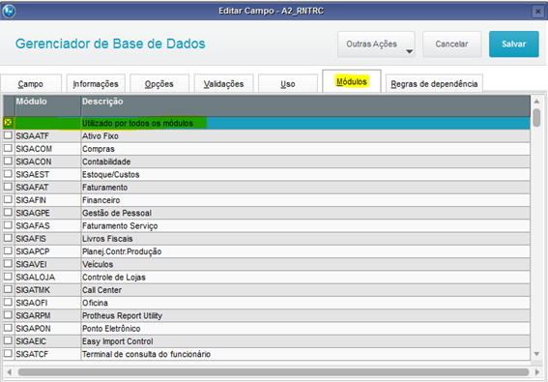Image resolution: width=548 pixels, height=382 pixels.
Task: Click the Cancelar button
Action: click(x=451, y=44)
